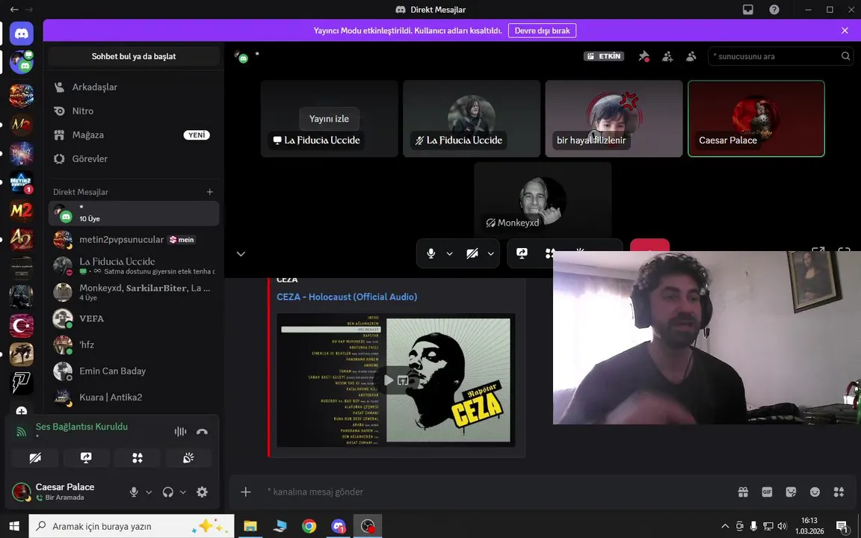This screenshot has width=861, height=538.
Task: Open the attachment plus button in message bar
Action: [245, 492]
